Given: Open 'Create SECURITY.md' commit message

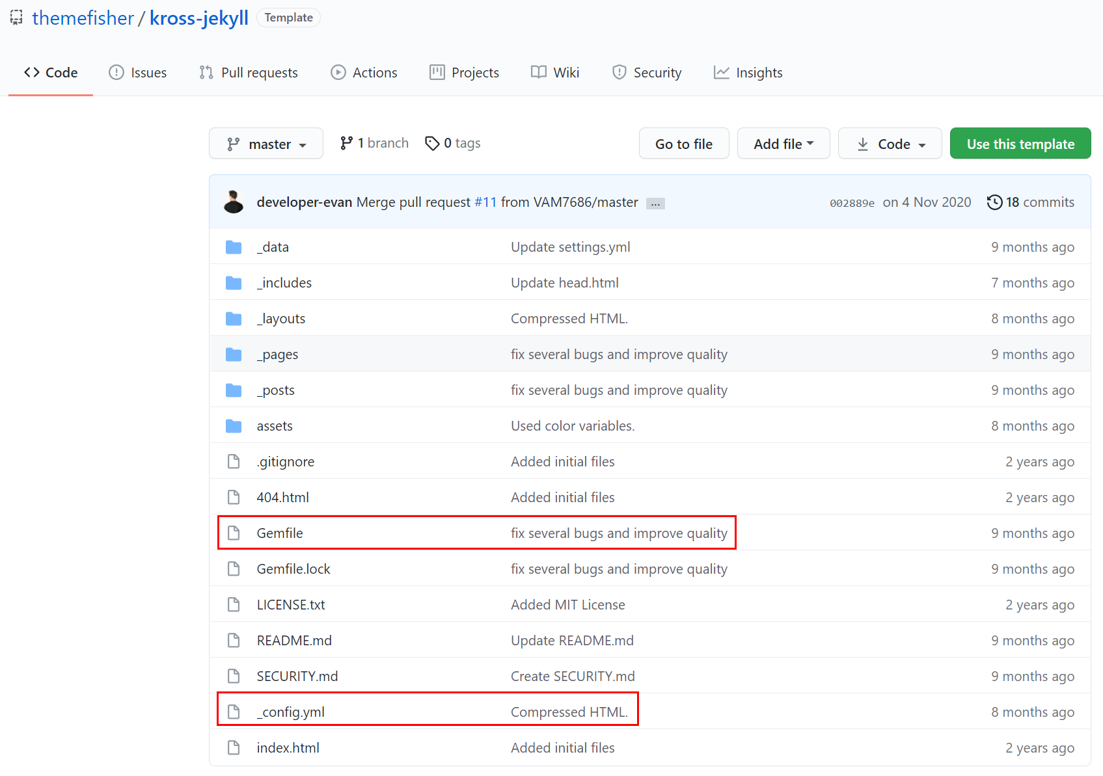Looking at the screenshot, I should pyautogui.click(x=573, y=676).
